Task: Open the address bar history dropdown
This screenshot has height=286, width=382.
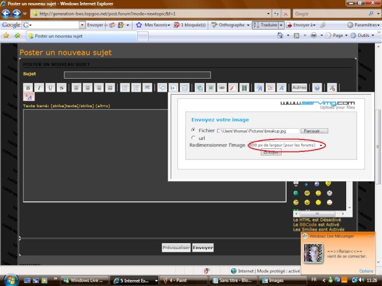Action: coord(268,14)
